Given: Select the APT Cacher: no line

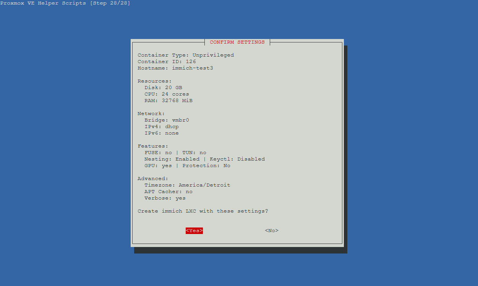Looking at the screenshot, I should pyautogui.click(x=169, y=192).
